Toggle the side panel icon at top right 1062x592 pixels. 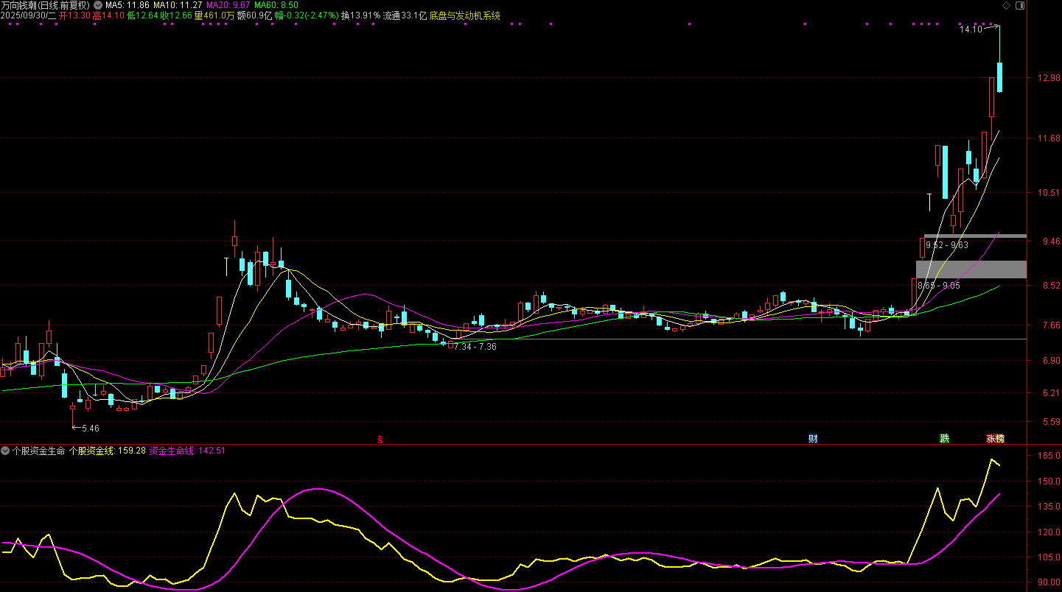point(1020,5)
